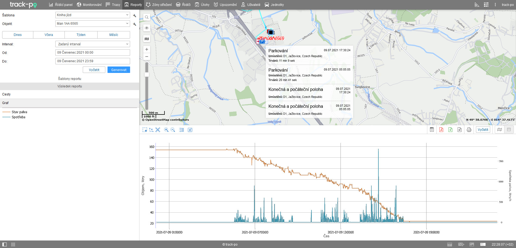
Task: Export the report to PDF
Action: point(441,130)
